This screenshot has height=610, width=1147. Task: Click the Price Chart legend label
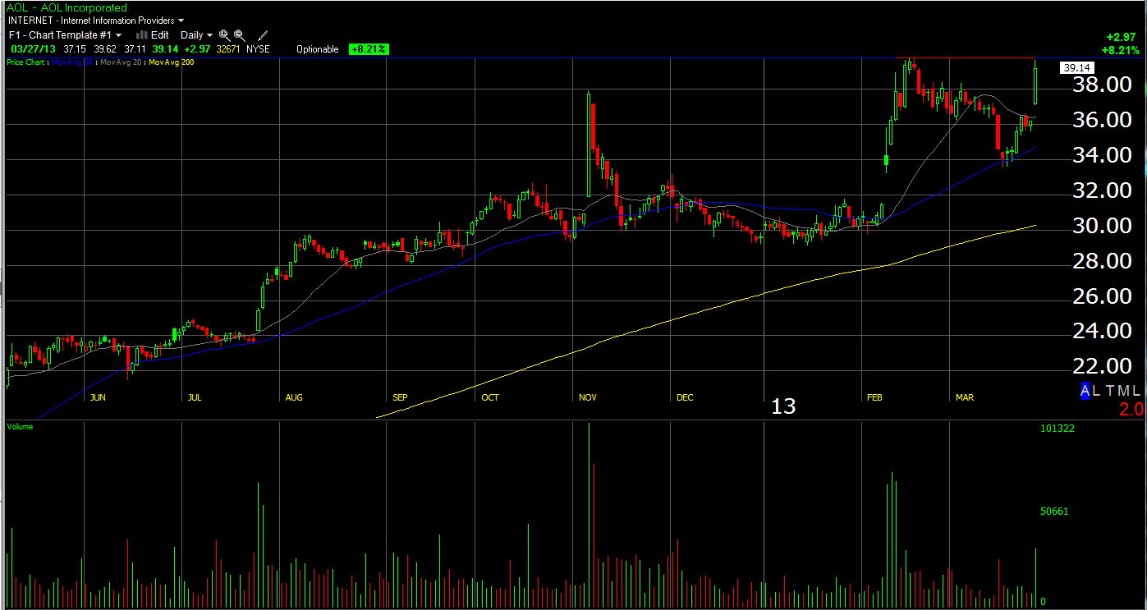click(x=26, y=62)
